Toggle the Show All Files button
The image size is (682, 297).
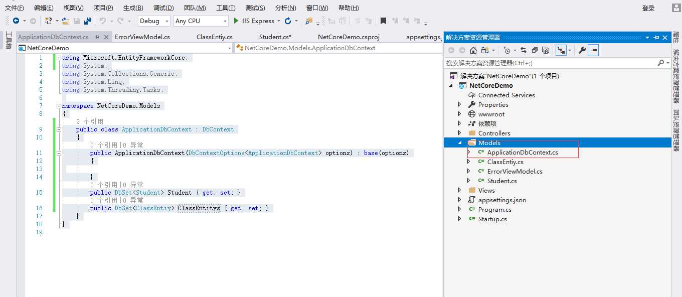coord(546,50)
